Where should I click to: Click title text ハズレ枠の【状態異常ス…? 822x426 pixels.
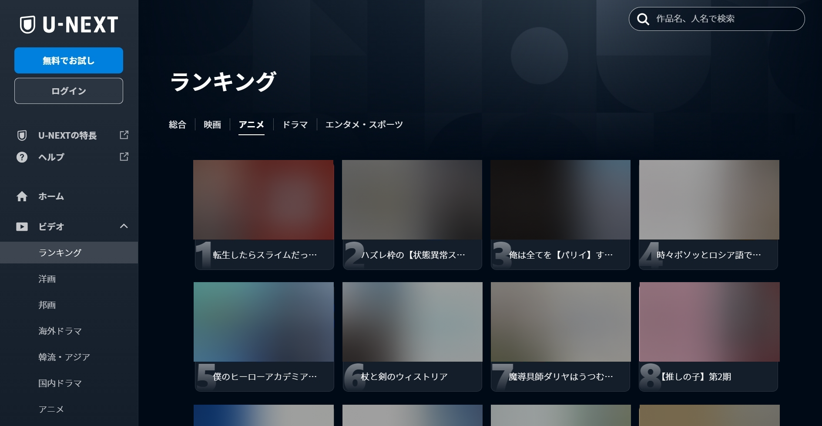coord(413,255)
